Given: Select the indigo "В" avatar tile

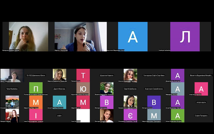Looking at the screenshot, I should (x=154, y=102).
